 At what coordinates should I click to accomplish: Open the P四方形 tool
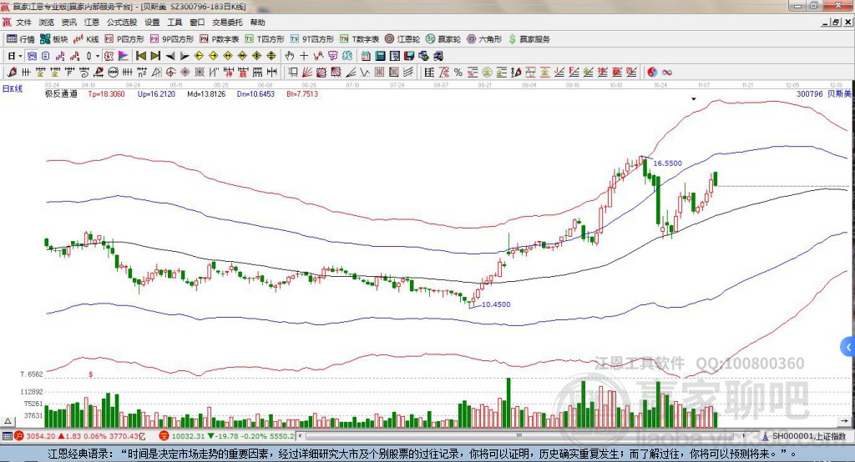[x=124, y=39]
